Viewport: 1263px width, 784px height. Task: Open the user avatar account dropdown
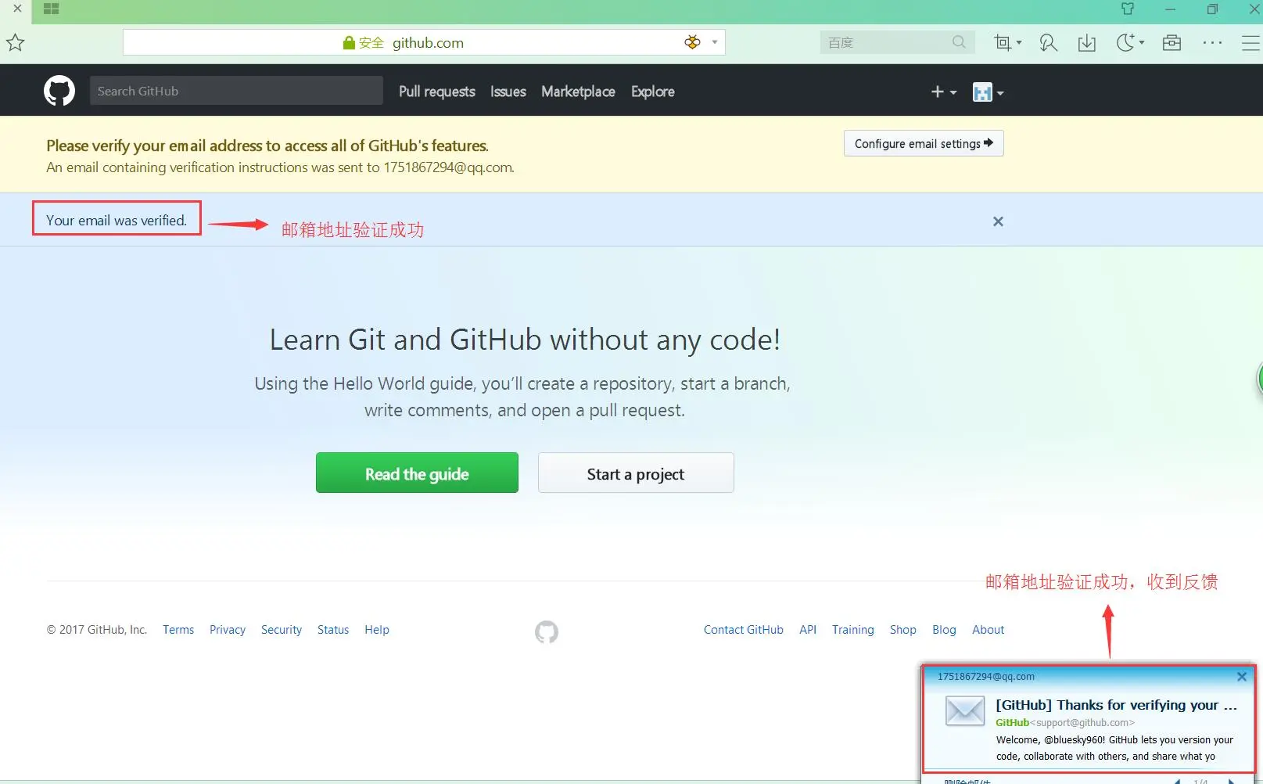988,92
